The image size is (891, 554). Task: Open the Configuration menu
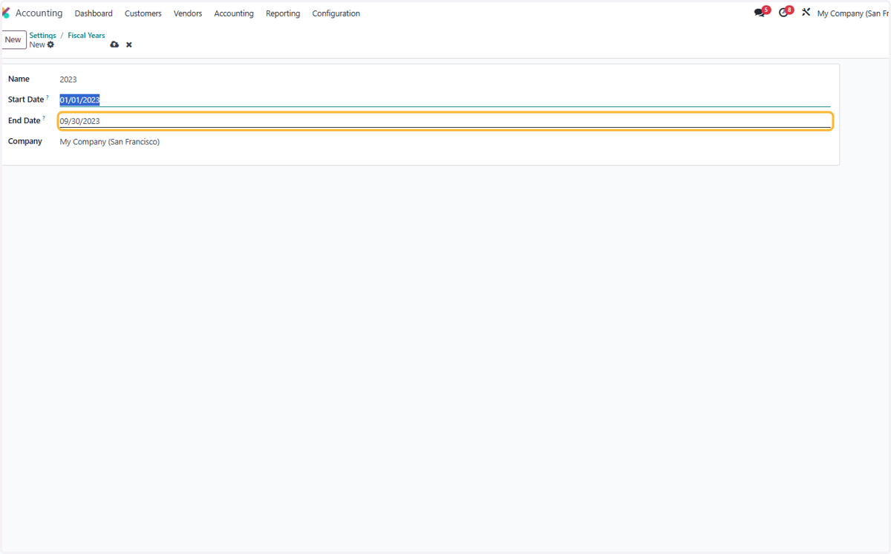point(336,13)
